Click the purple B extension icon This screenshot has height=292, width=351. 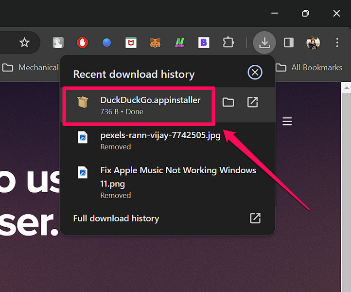pos(204,43)
